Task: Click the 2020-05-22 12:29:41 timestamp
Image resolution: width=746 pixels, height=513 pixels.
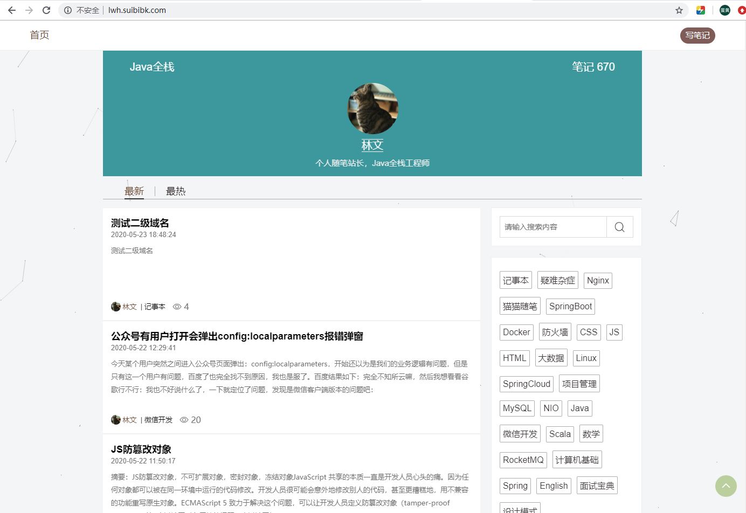Action: click(x=143, y=348)
